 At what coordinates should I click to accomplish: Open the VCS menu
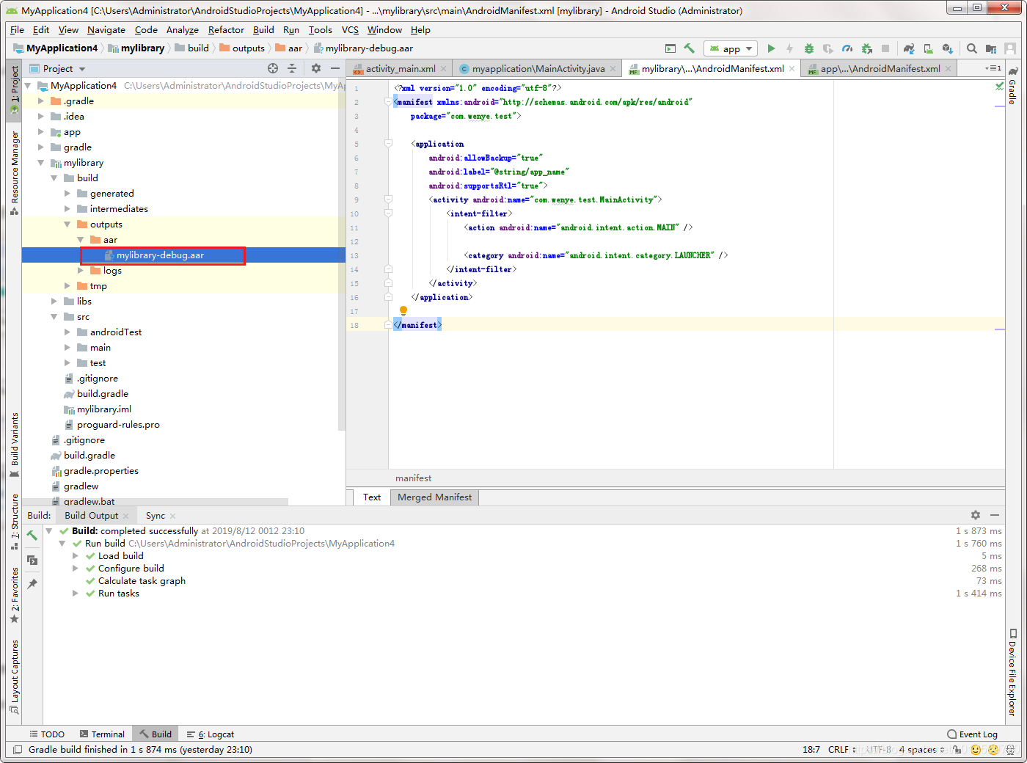point(350,30)
